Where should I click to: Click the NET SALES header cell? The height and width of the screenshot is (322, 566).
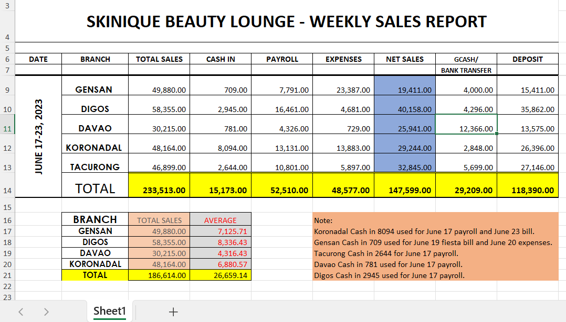405,59
